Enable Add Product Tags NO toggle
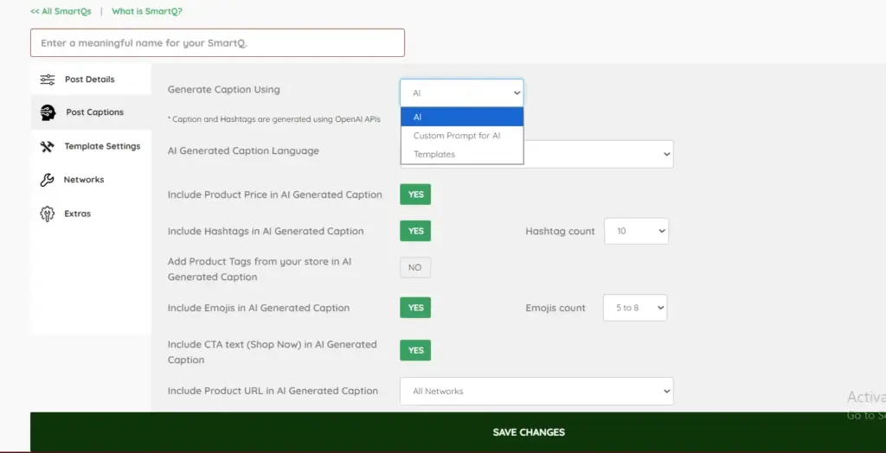Viewport: 886px width, 453px height. point(415,268)
